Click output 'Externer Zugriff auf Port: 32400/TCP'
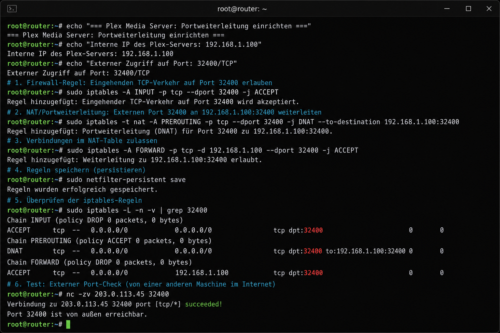 click(78, 73)
